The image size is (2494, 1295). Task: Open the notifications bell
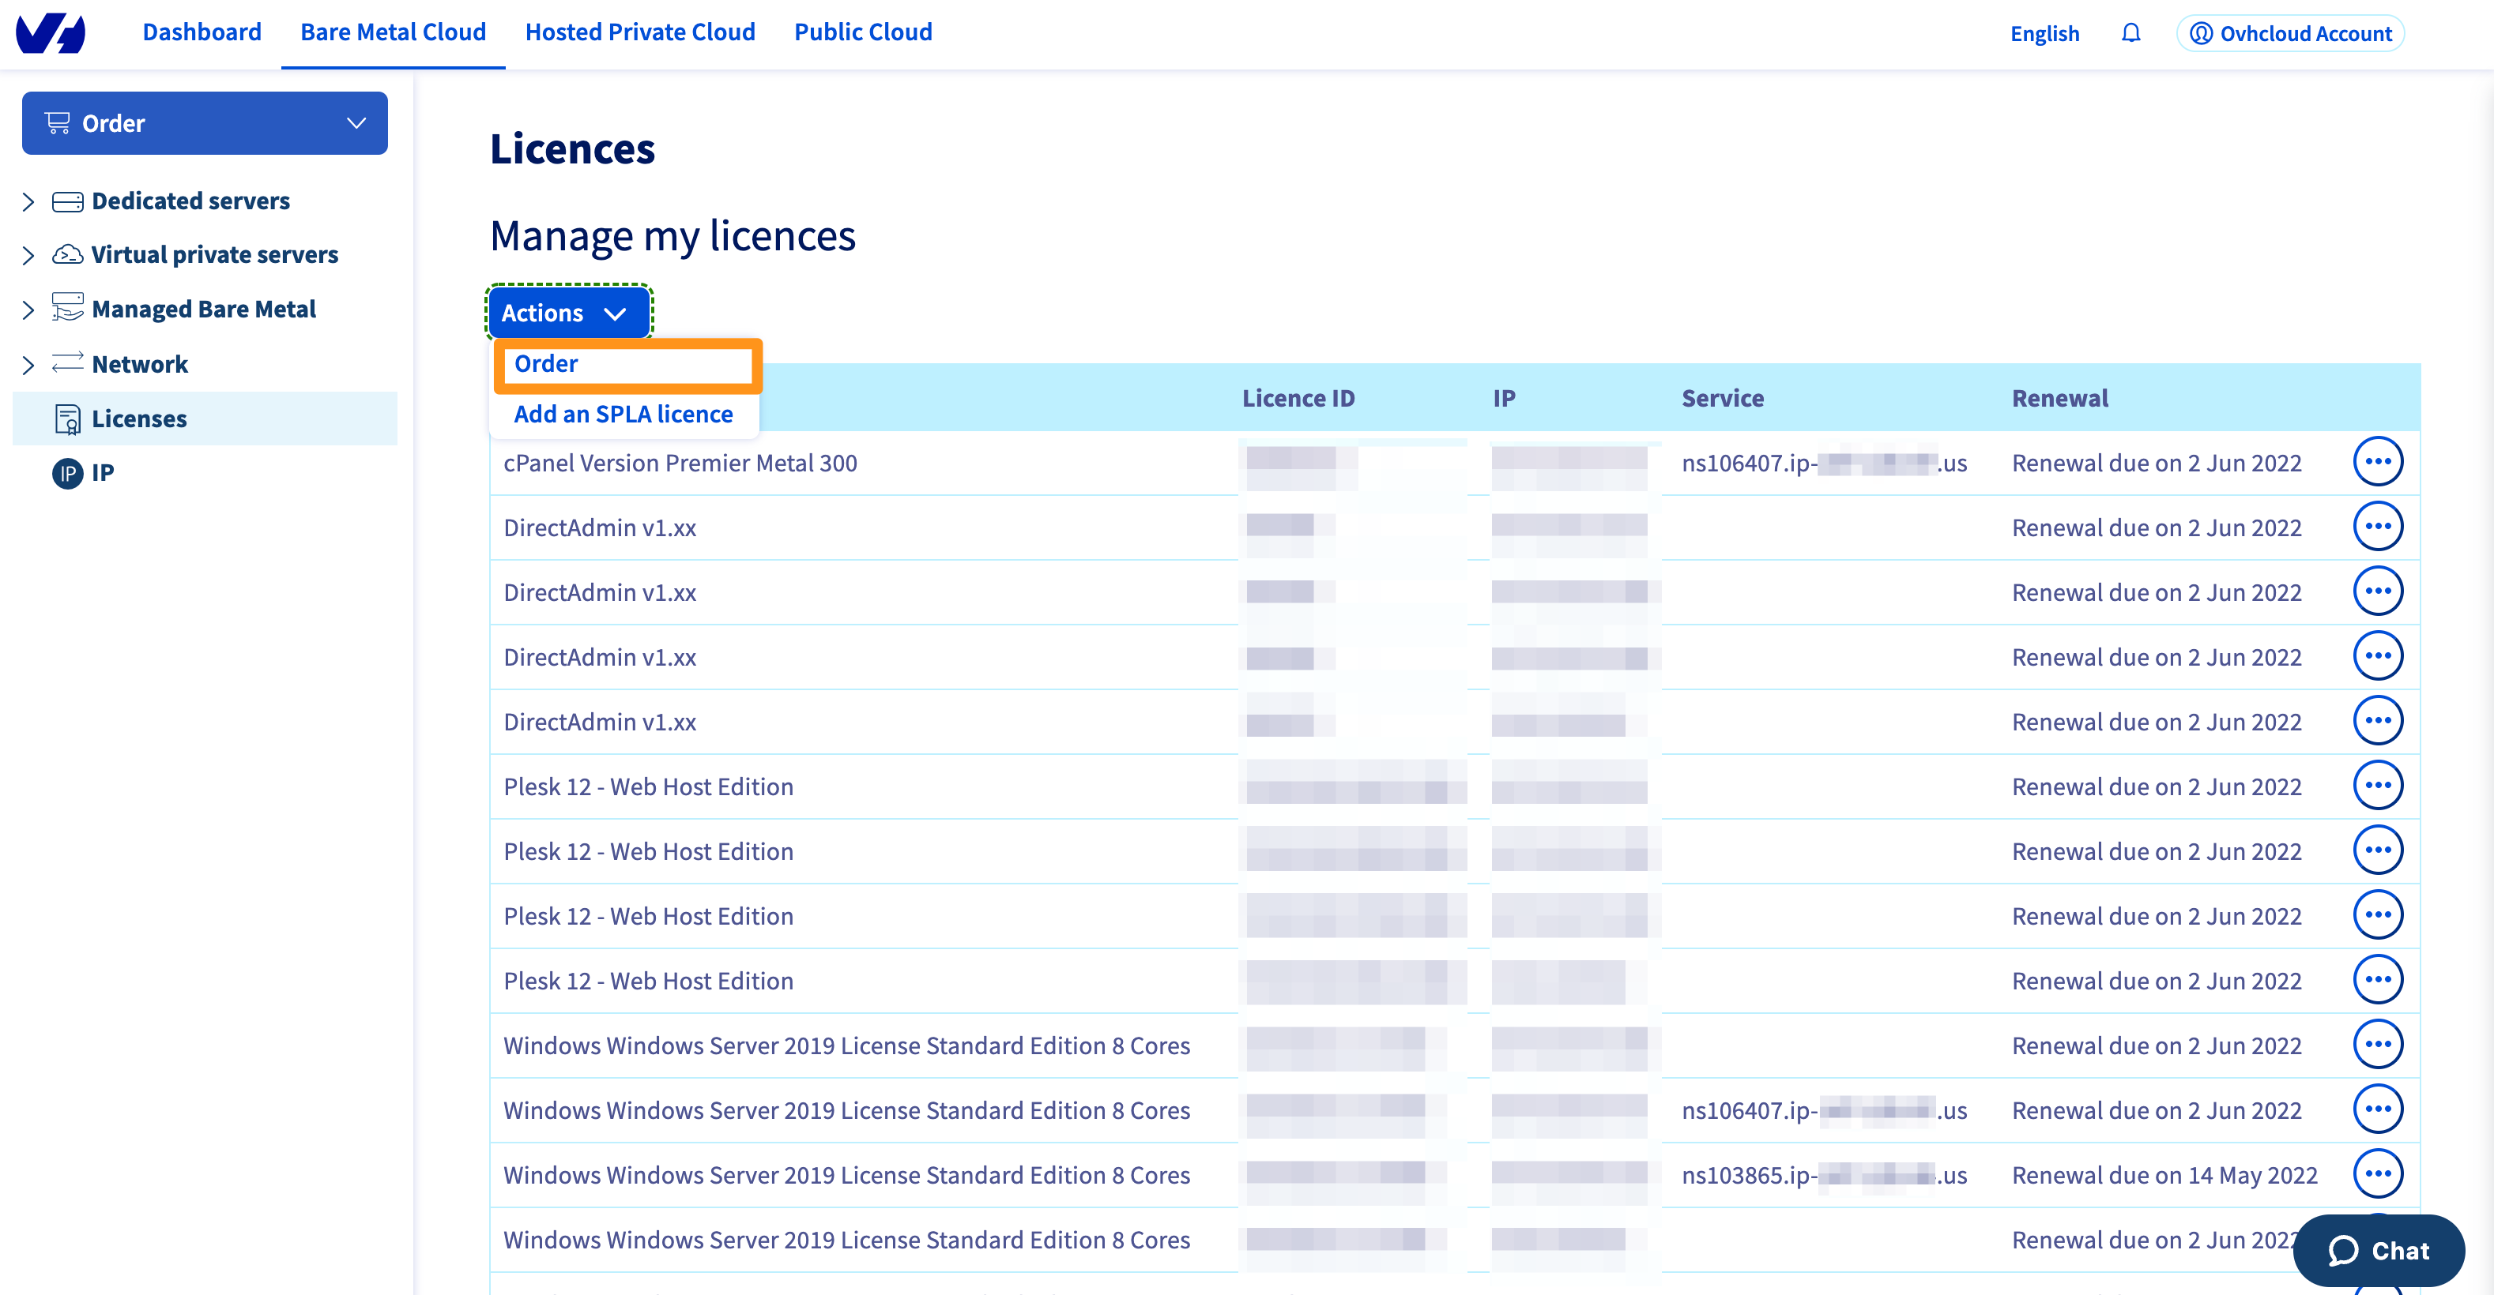tap(2130, 33)
